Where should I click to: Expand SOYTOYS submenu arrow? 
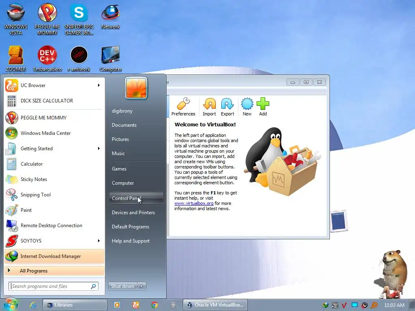[x=99, y=241]
